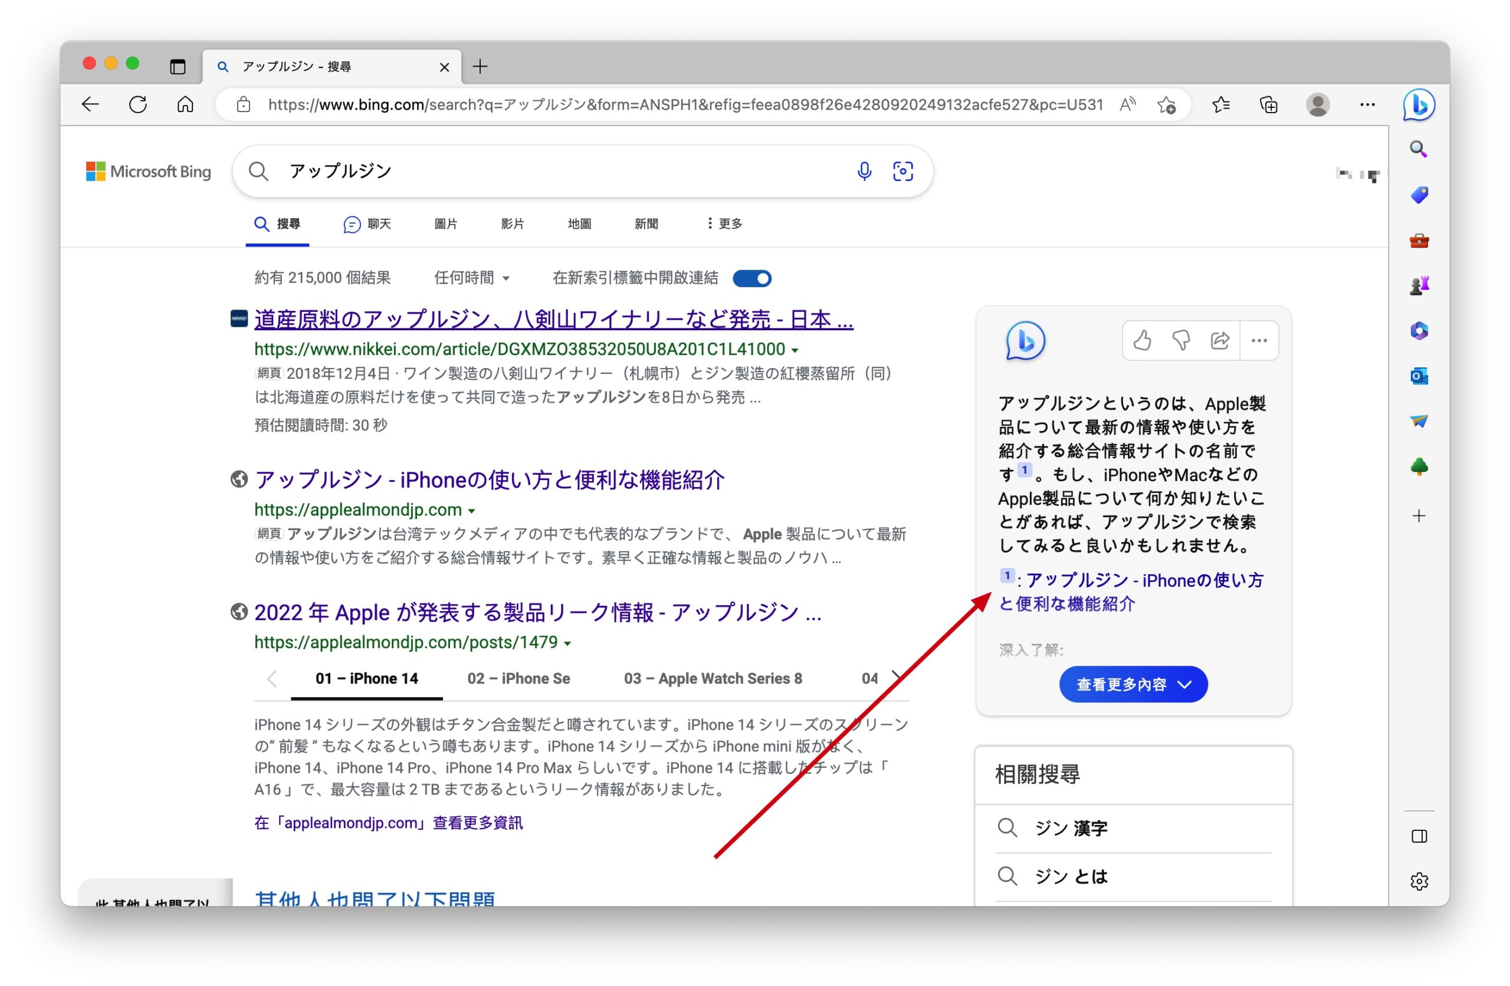The width and height of the screenshot is (1510, 986).
Task: Open a new tab with plus button
Action: (480, 67)
